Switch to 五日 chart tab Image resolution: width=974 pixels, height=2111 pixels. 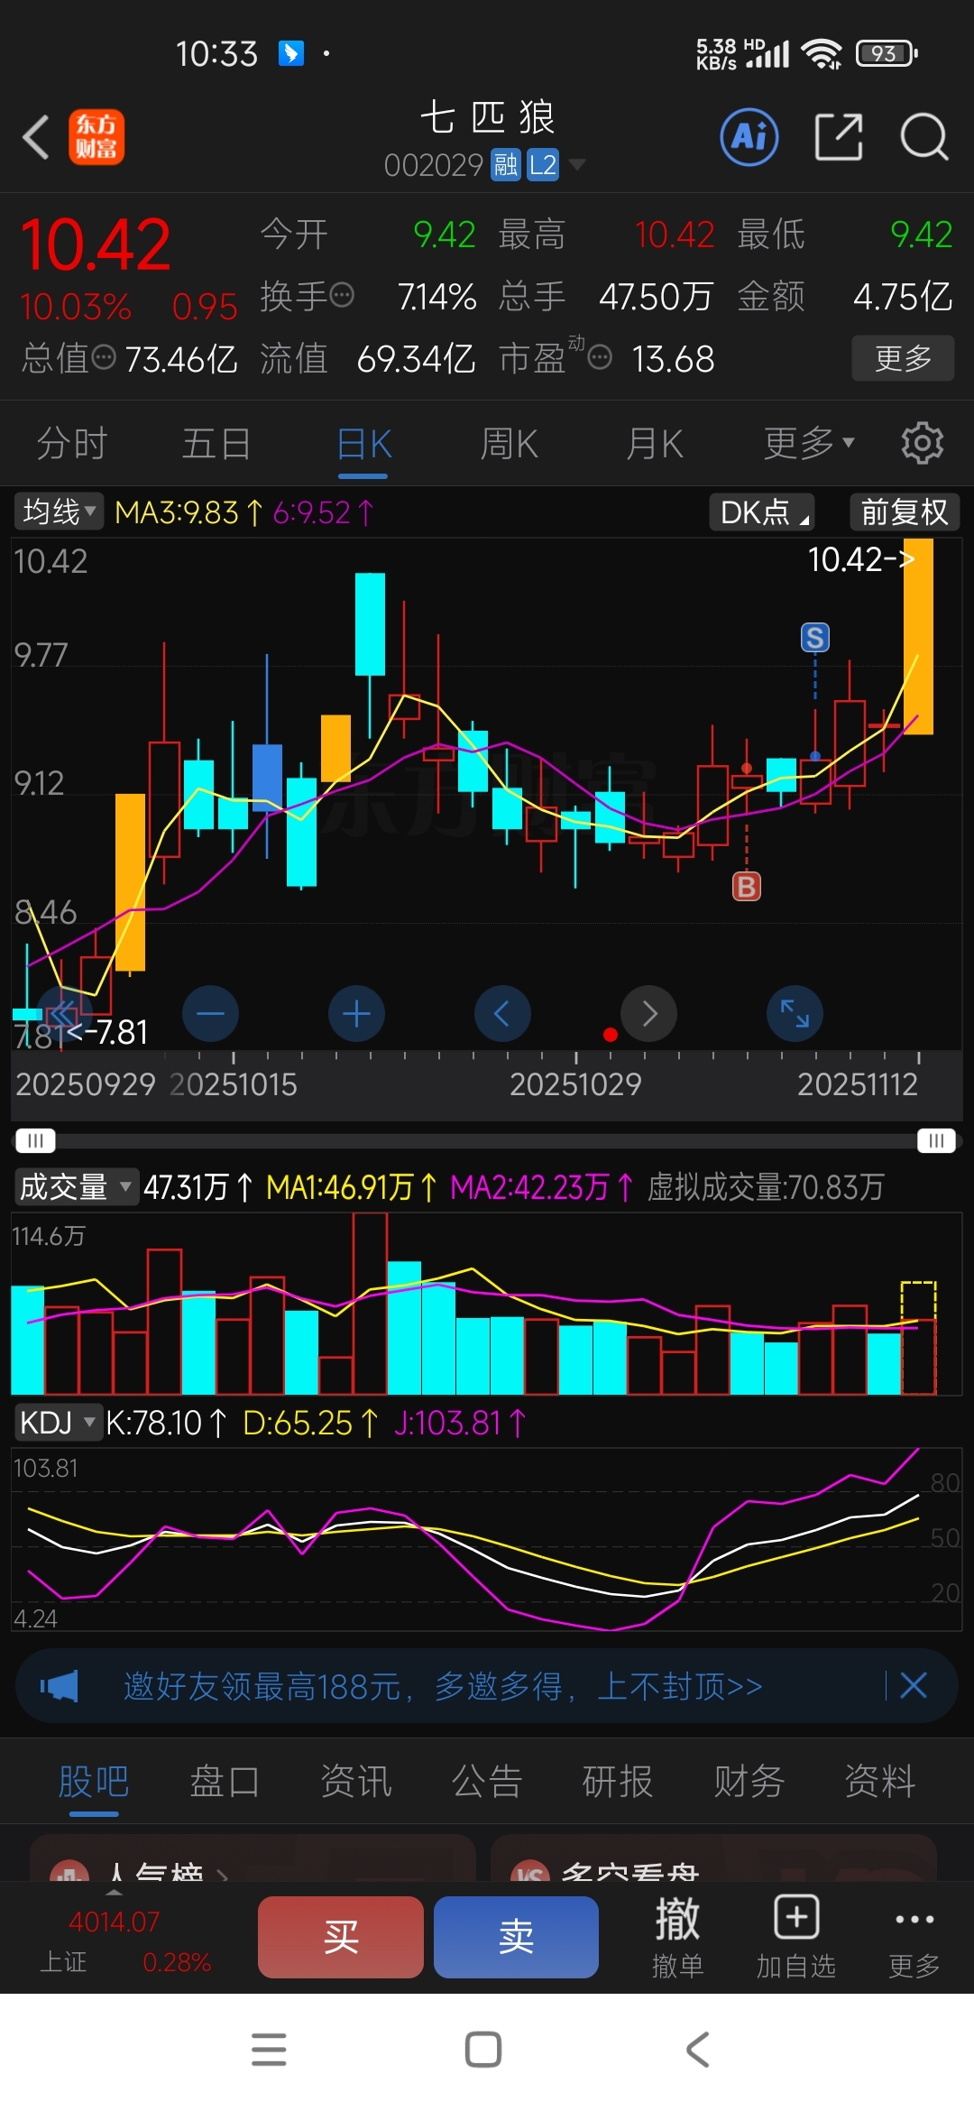coord(216,443)
